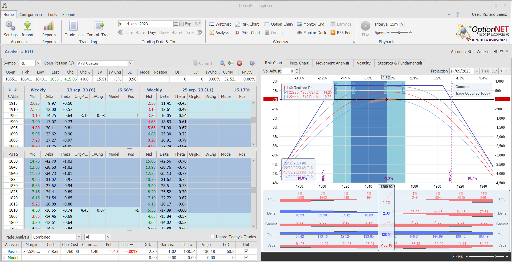Screen dimensions: 512x262
Task: Open the Configuration ribbon tab
Action: 30,15
